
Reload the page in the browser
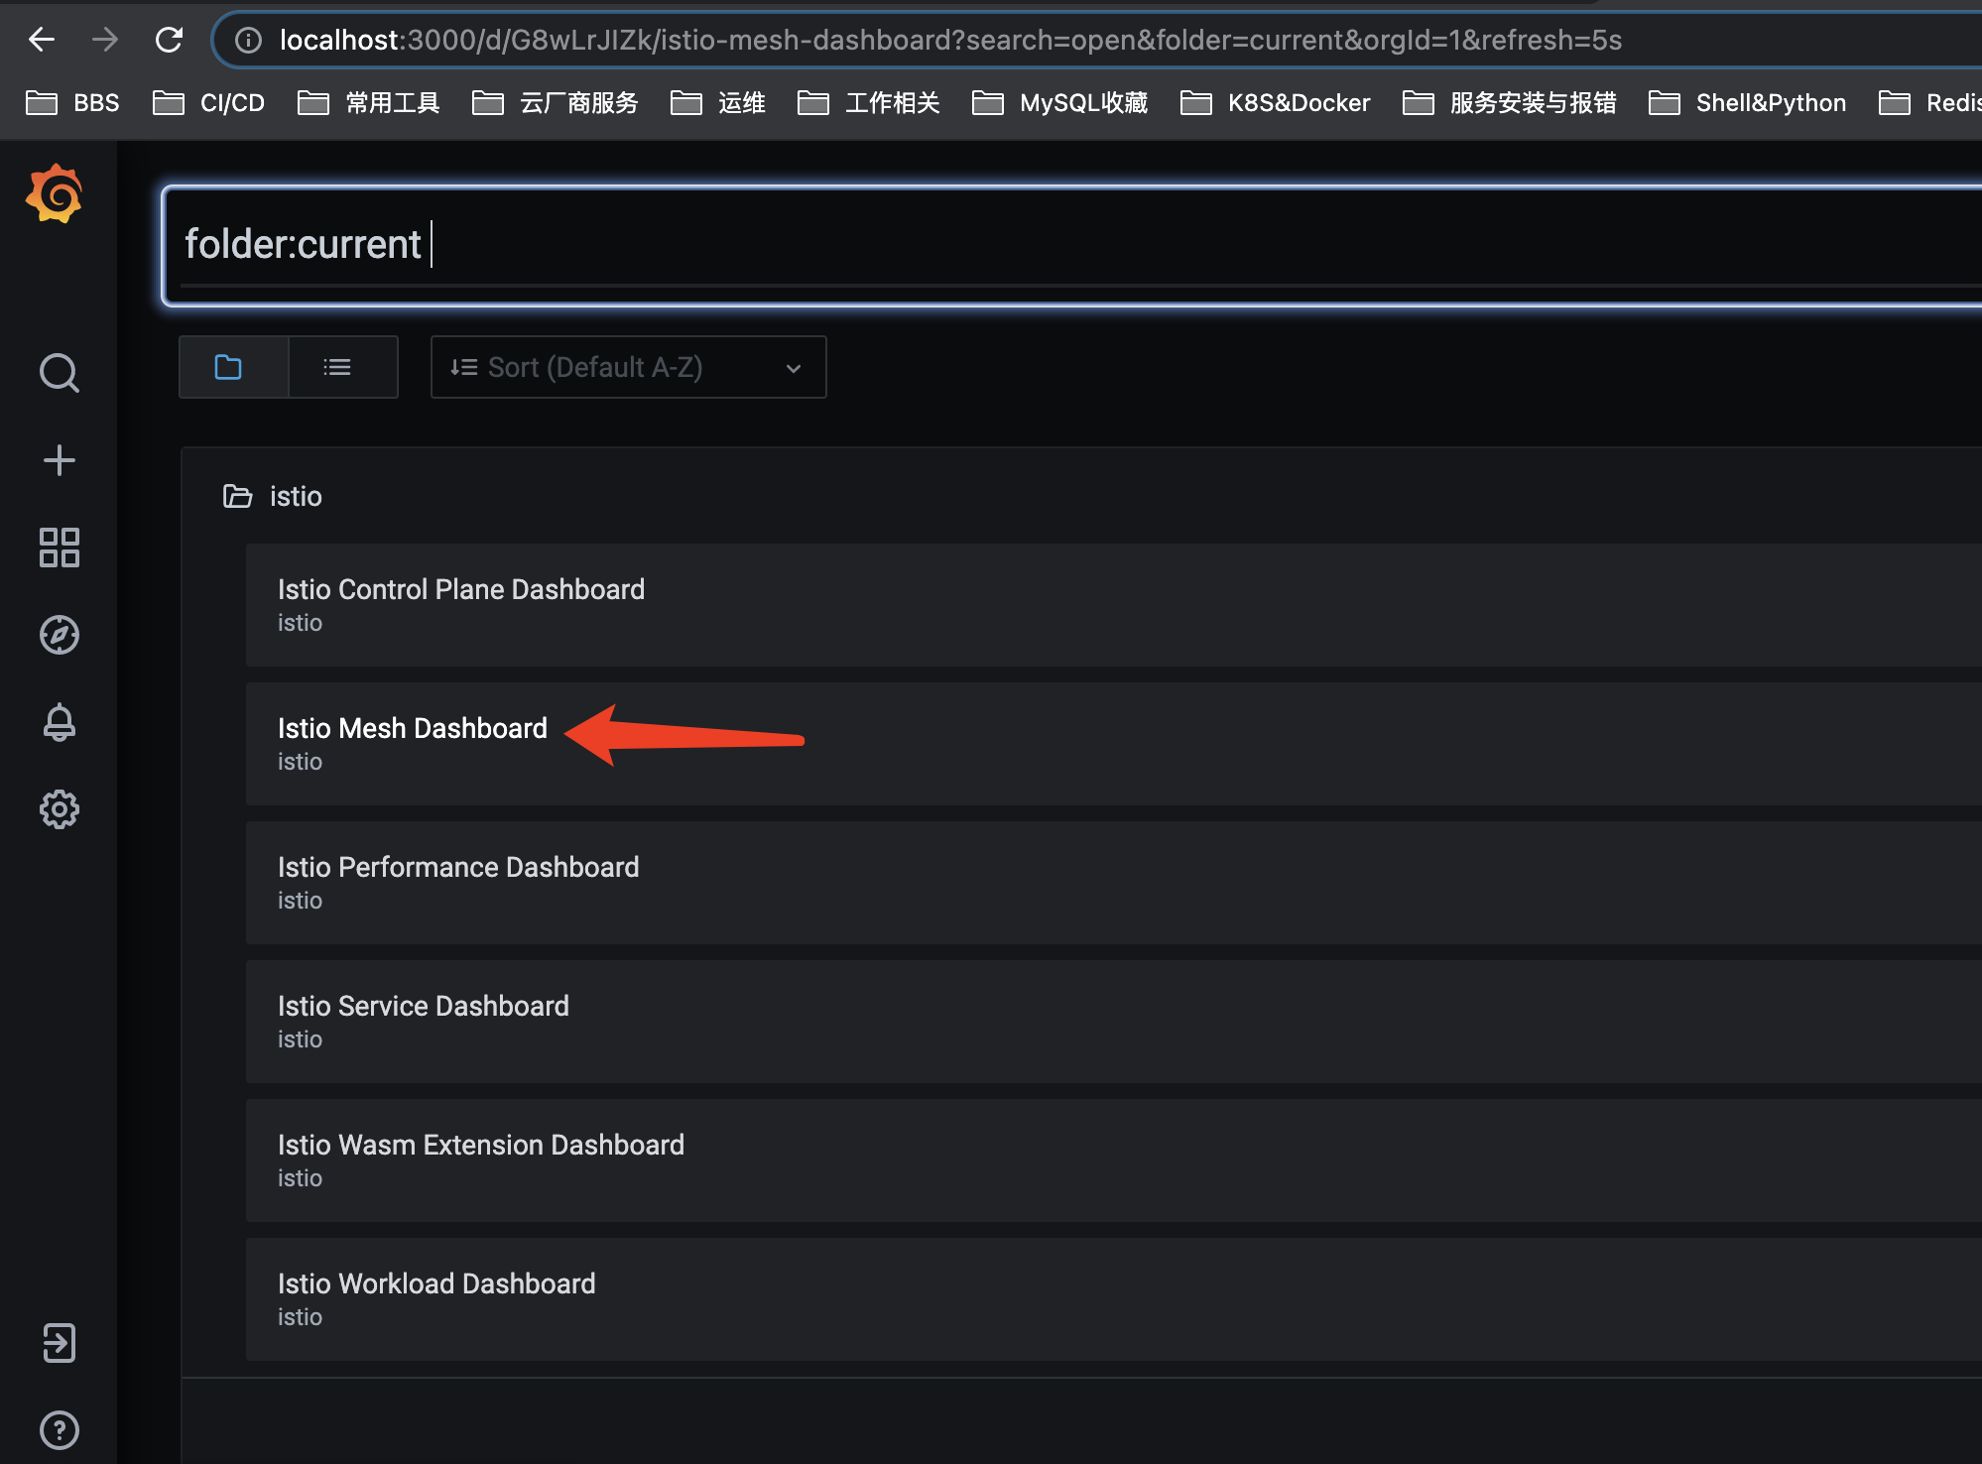click(x=170, y=40)
